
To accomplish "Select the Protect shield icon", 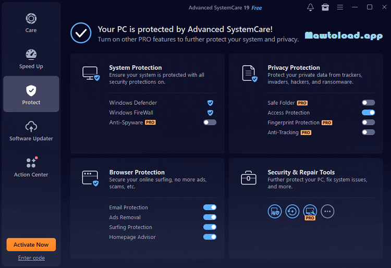I will (x=31, y=91).
